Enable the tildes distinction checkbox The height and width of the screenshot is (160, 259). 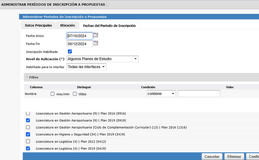tap(75, 94)
